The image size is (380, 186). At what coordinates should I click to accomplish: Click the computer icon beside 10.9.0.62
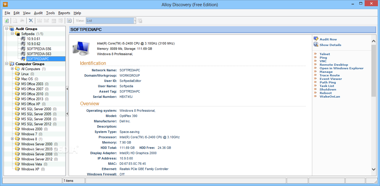coord(23,44)
